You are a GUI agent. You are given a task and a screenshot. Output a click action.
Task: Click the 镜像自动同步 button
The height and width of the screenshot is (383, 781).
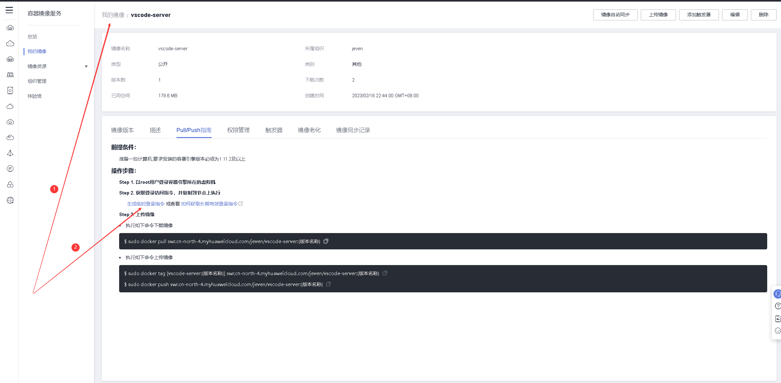[x=615, y=15]
